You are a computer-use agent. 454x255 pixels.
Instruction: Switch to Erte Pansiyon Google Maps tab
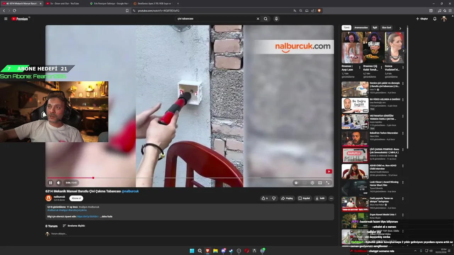coord(109,4)
